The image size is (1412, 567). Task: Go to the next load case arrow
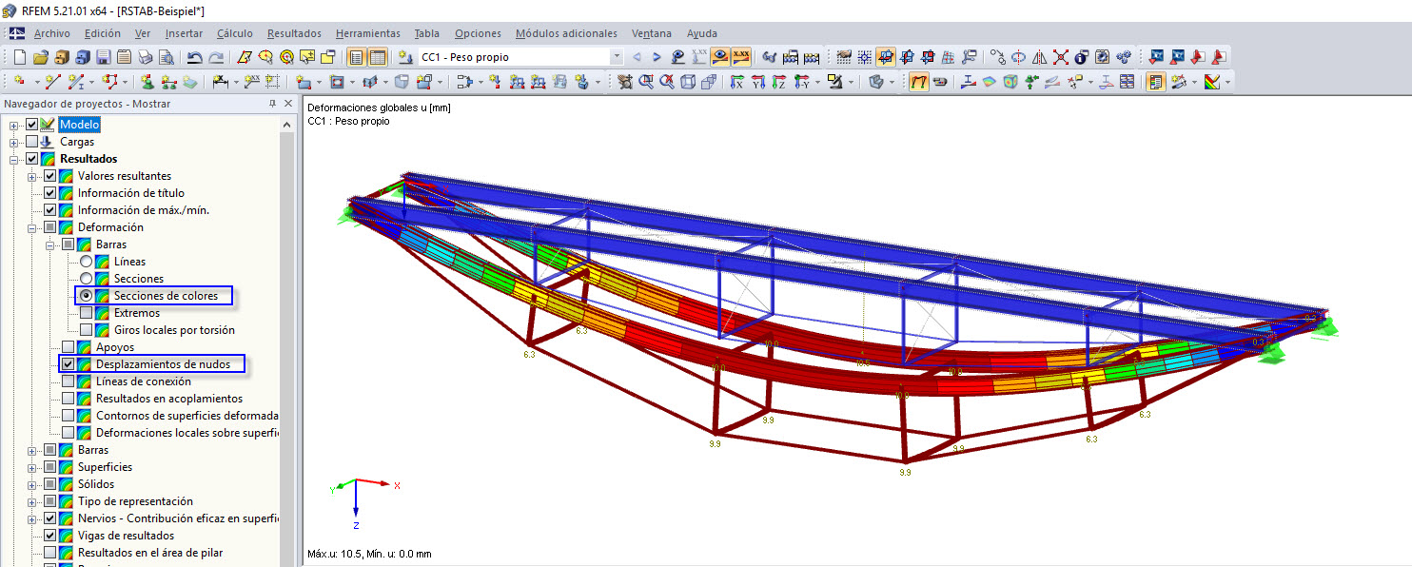(657, 57)
